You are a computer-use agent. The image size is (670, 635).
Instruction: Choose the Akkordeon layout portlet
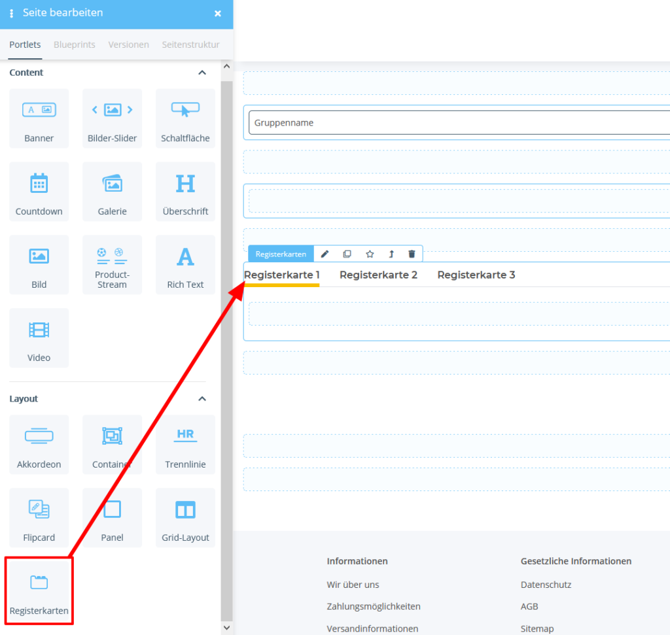pos(39,445)
